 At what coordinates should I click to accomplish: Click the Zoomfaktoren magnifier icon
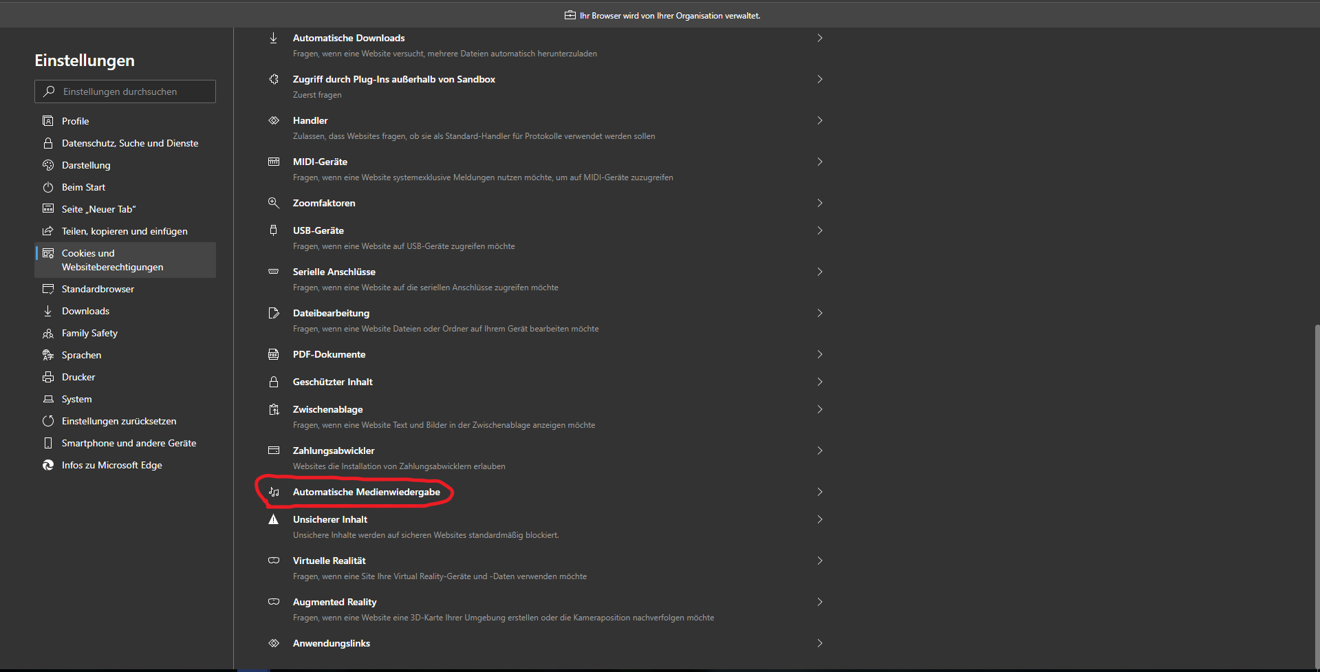(x=274, y=203)
